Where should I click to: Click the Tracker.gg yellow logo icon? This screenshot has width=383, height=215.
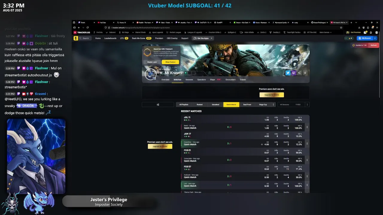point(76,38)
